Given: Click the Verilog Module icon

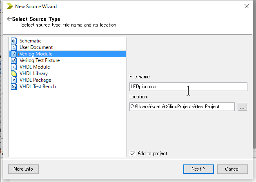Looking at the screenshot, I should click(14, 54).
